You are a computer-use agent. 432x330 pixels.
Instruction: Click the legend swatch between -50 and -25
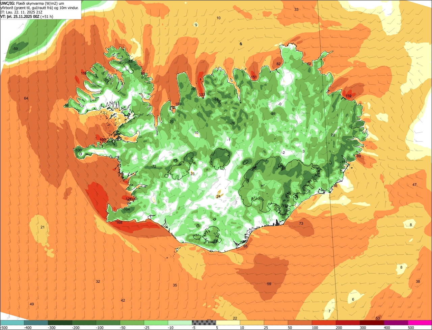[132, 323]
